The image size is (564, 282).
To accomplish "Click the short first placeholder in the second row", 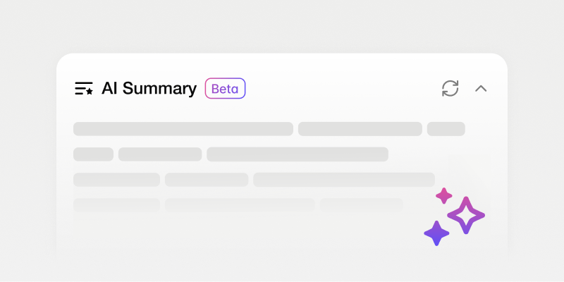I will click(93, 154).
